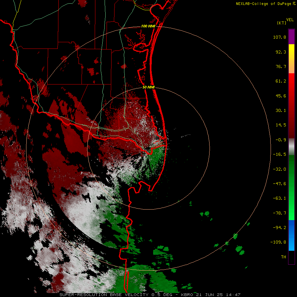This screenshot has width=297, height=297.
Task: Click the 100 NMI range ring label
Action: (x=148, y=26)
